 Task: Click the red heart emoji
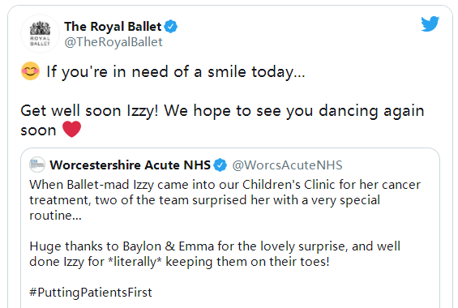coord(71,130)
